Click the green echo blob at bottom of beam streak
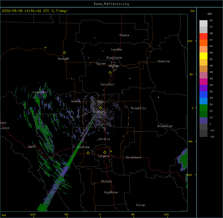Viewport: 223px width, 218px height. pyautogui.click(x=42, y=207)
